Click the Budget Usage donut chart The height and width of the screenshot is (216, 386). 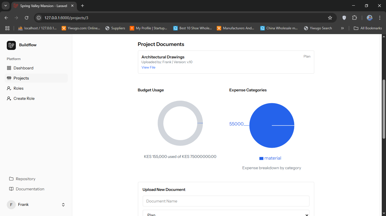coord(180,123)
